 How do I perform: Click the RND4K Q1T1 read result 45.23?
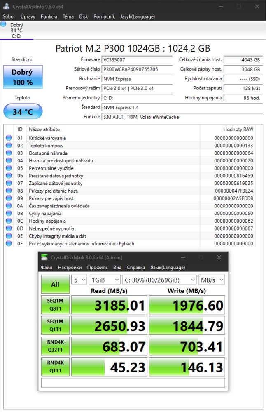(109, 367)
